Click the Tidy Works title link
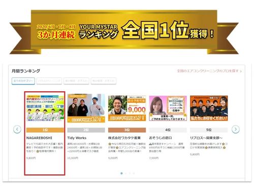The height and width of the screenshot is (190, 254). [77, 138]
